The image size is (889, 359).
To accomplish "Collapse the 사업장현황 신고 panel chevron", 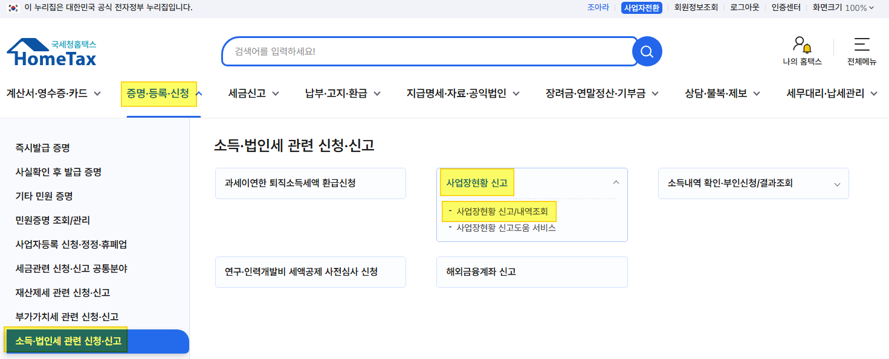I will [x=616, y=182].
